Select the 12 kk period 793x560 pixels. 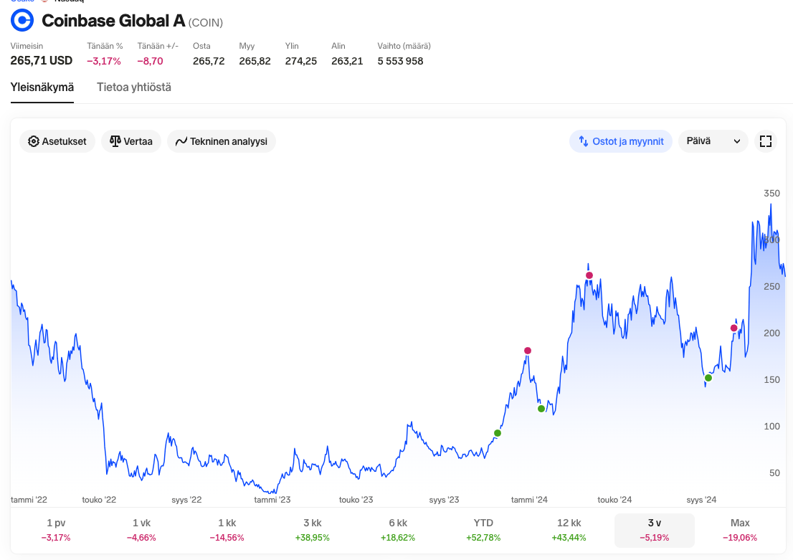(x=569, y=530)
